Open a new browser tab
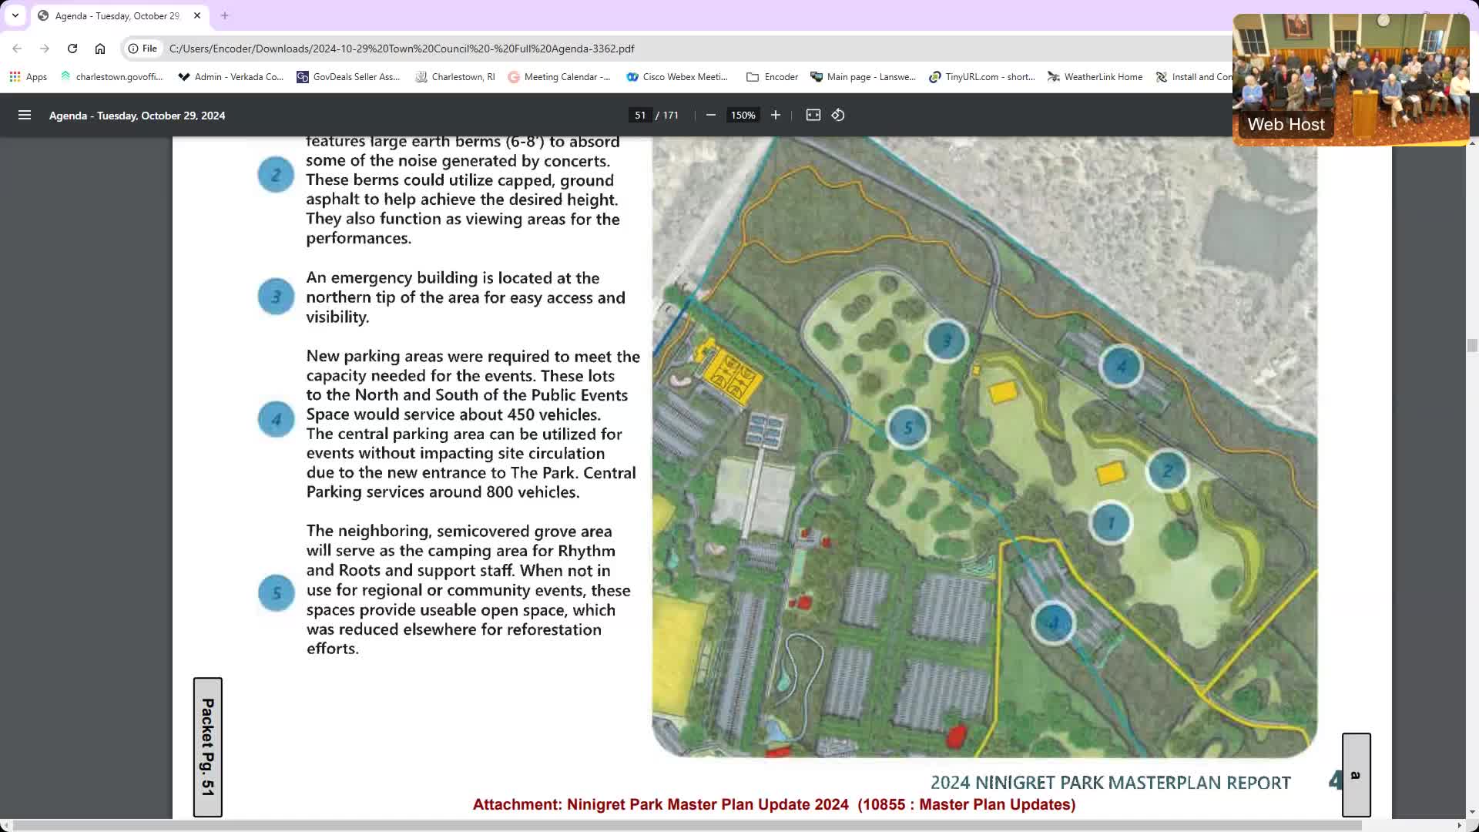1479x832 pixels. [x=225, y=15]
